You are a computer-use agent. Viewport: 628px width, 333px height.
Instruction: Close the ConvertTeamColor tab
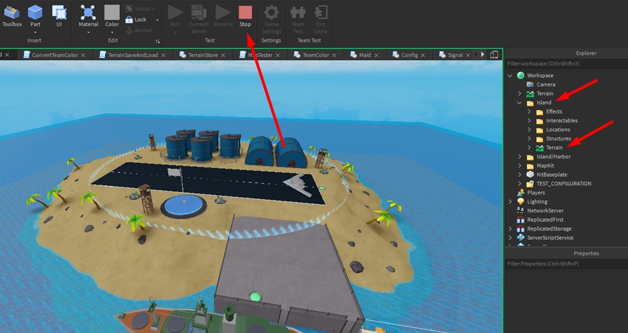pos(83,55)
